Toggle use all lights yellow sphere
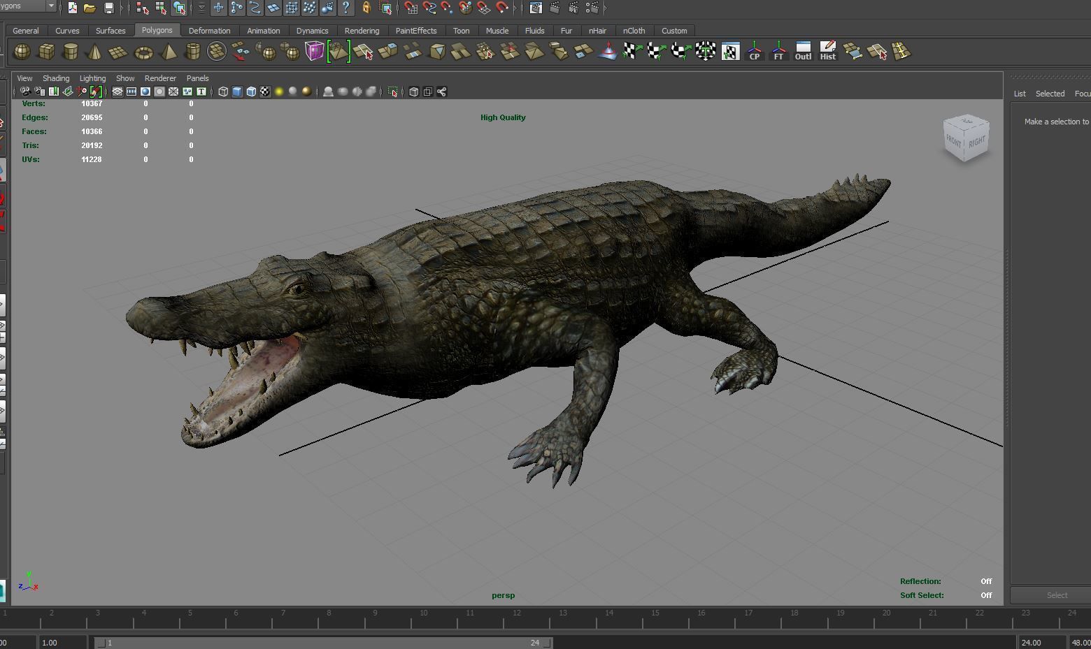 click(279, 92)
